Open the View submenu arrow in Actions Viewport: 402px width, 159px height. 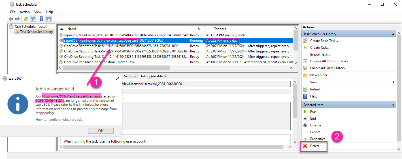[x=393, y=82]
